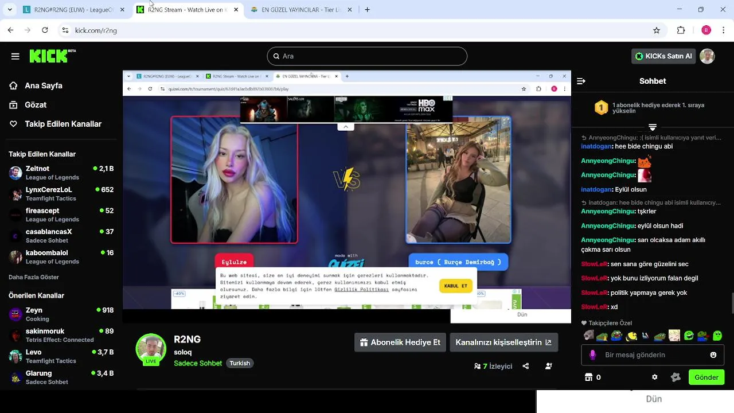734x413 pixels.
Task: Click the Sadece Sohbet category link
Action: pos(198,363)
